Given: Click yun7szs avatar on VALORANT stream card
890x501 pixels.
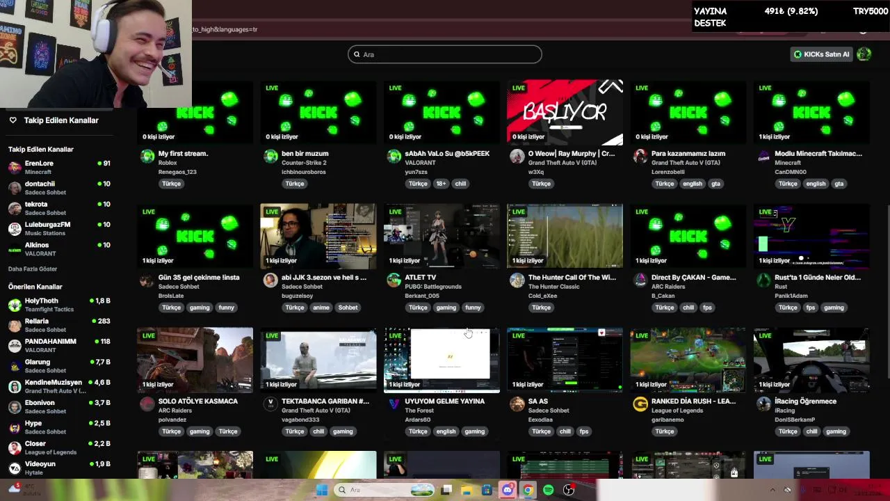Looking at the screenshot, I should pos(394,157).
